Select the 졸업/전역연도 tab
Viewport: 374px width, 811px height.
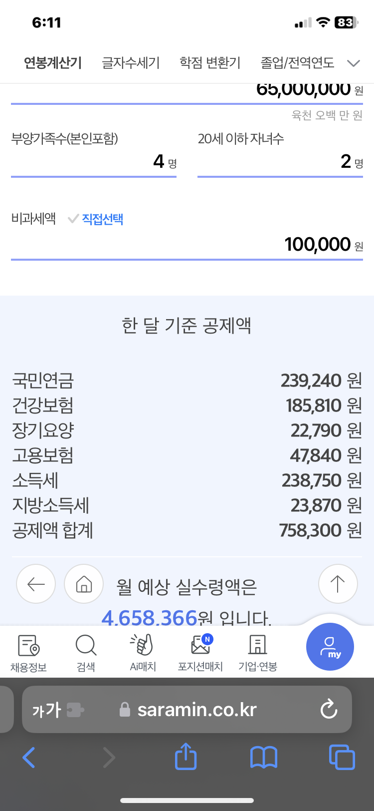[297, 63]
